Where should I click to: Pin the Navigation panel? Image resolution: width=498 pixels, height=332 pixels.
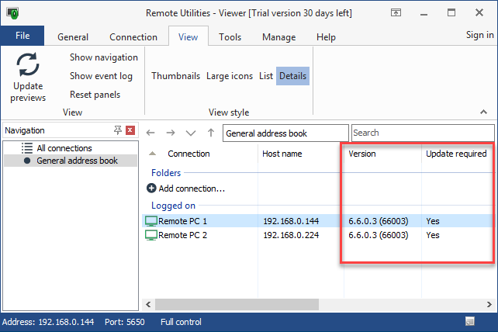click(x=118, y=130)
